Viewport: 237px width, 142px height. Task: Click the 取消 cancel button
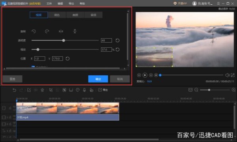pyautogui.click(x=120, y=79)
